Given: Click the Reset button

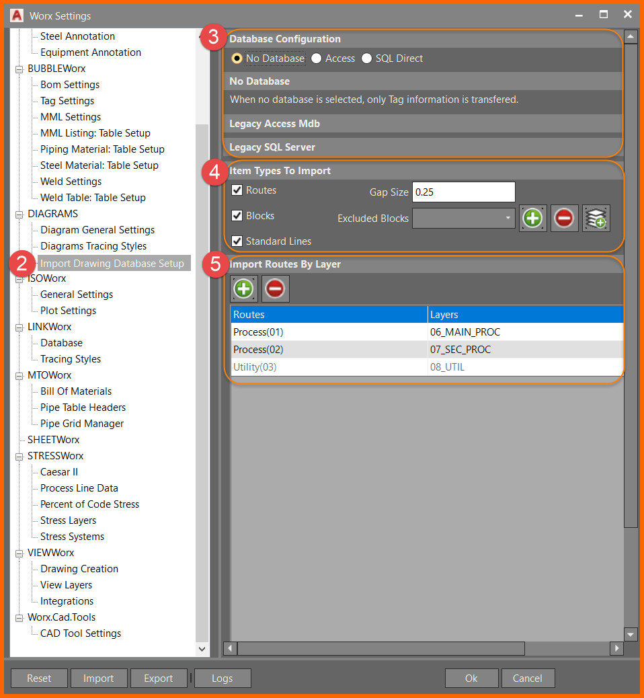Looking at the screenshot, I should click(x=39, y=678).
